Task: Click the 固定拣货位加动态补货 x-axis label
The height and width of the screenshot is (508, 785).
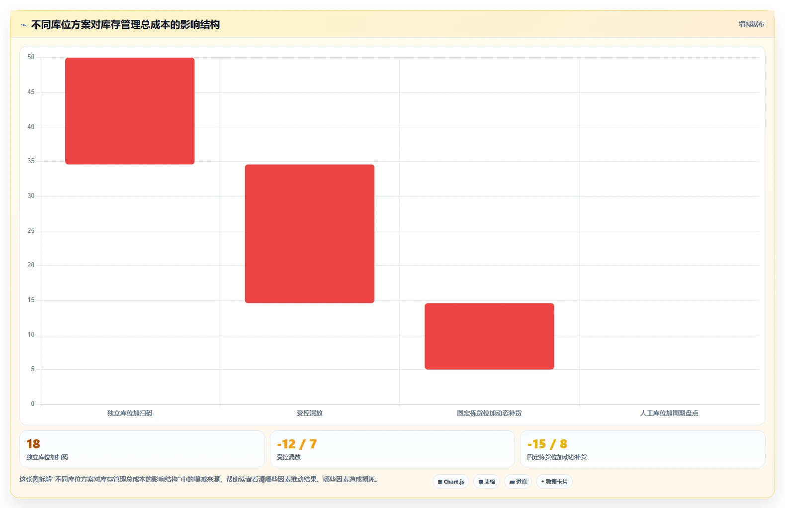Action: (489, 413)
